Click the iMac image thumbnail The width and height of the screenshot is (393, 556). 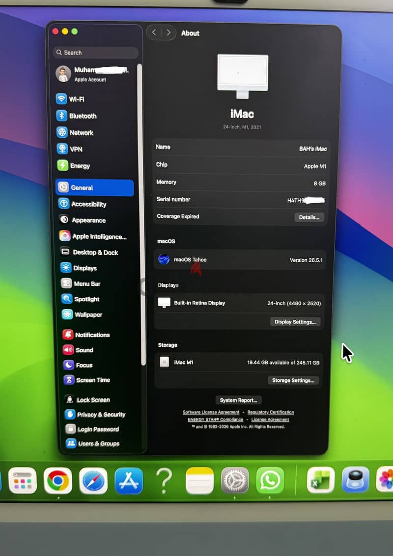click(243, 77)
